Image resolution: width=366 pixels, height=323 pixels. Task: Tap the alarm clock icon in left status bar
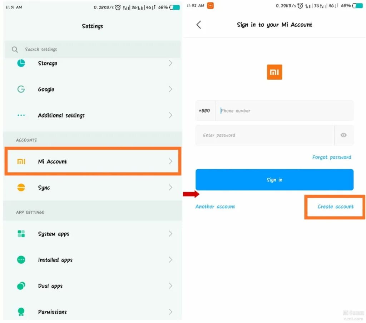tap(118, 8)
